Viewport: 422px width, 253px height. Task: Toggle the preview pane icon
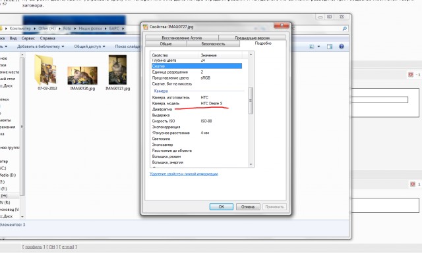[x=330, y=47]
